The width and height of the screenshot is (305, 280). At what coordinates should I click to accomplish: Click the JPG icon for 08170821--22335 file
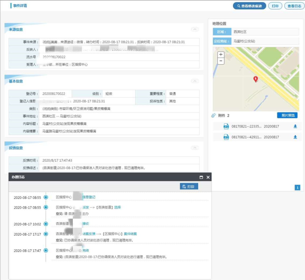pos(226,126)
